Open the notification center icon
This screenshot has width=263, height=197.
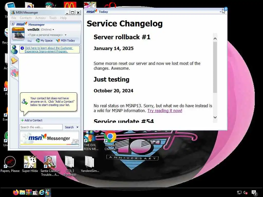[x=254, y=193]
